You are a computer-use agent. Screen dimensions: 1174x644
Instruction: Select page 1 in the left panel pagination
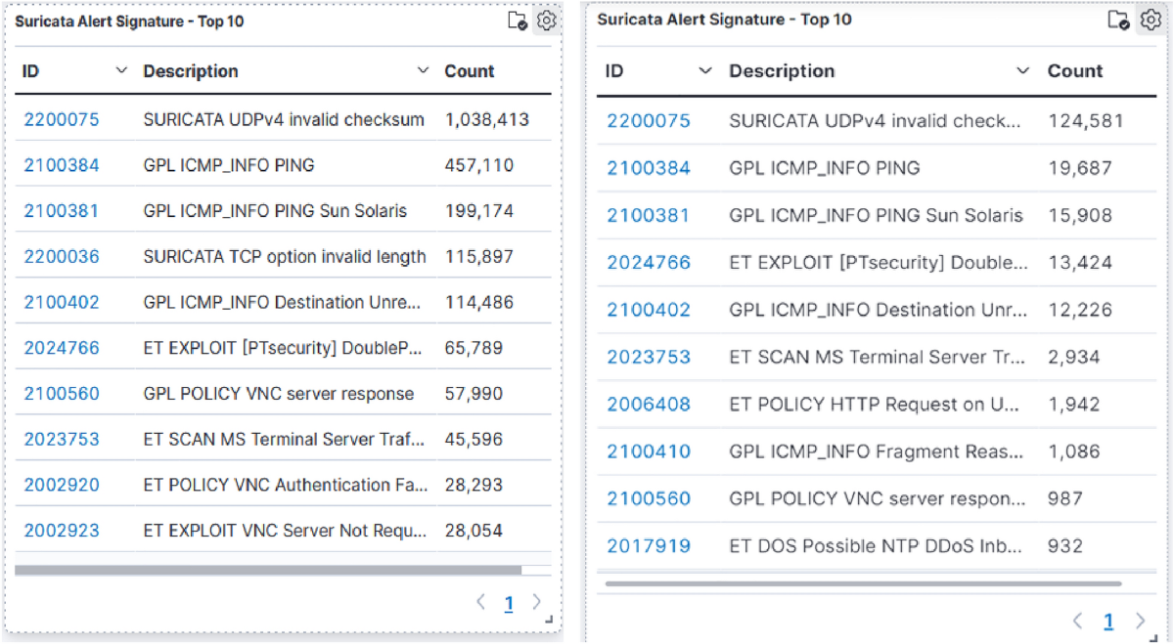(x=509, y=603)
